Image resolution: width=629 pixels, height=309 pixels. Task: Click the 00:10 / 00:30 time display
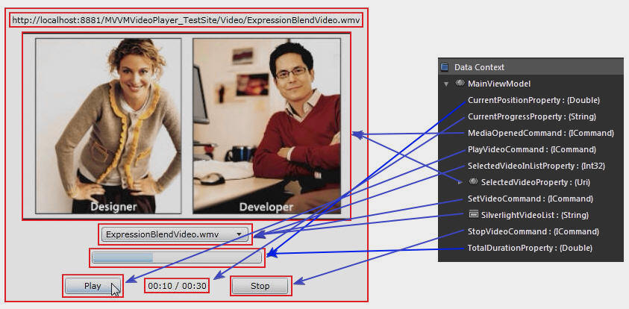[177, 286]
